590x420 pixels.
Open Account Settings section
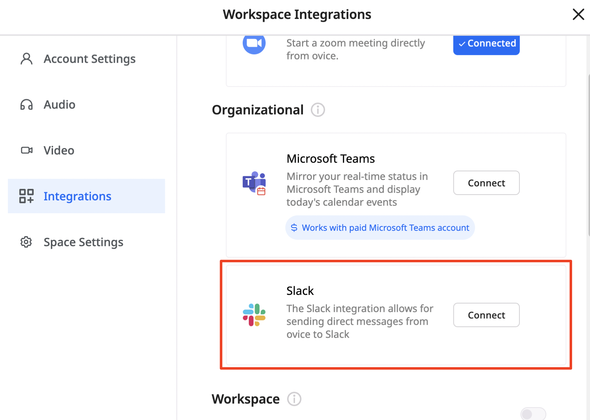pyautogui.click(x=86, y=59)
